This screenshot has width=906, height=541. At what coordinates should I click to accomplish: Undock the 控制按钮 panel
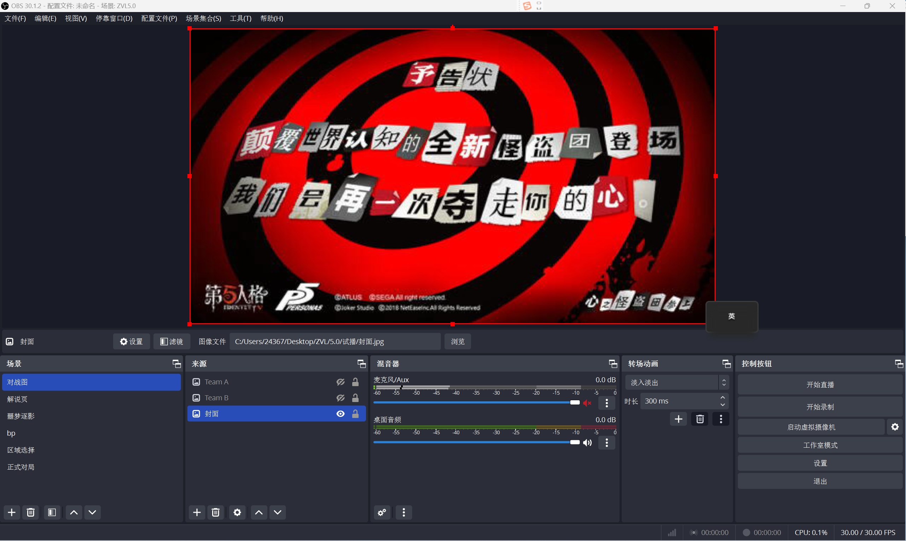click(899, 363)
